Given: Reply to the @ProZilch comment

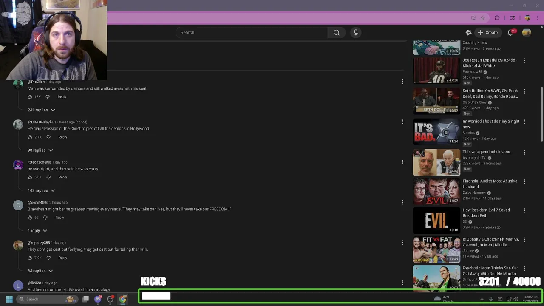Looking at the screenshot, I should tap(62, 97).
